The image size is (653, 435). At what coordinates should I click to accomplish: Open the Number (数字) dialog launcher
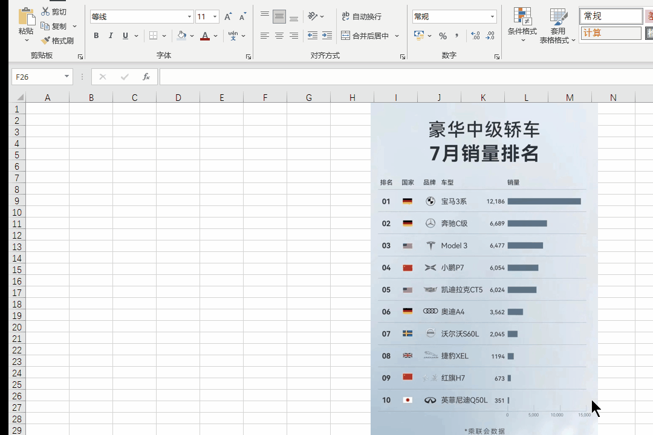tap(497, 57)
